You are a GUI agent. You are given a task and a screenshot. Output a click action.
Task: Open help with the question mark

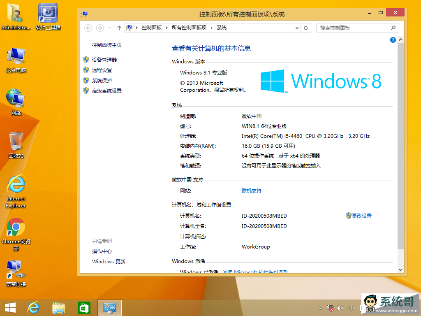393,40
